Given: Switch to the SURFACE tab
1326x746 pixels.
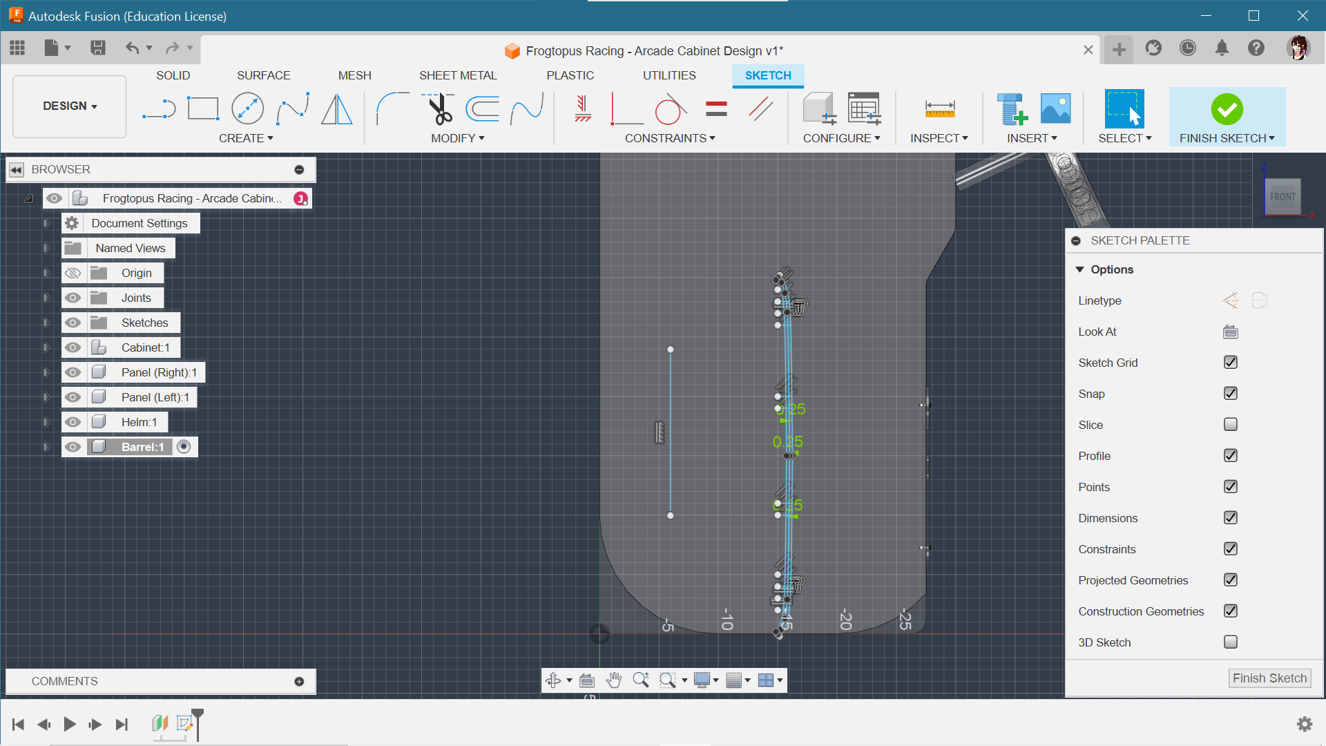Looking at the screenshot, I should click(263, 75).
